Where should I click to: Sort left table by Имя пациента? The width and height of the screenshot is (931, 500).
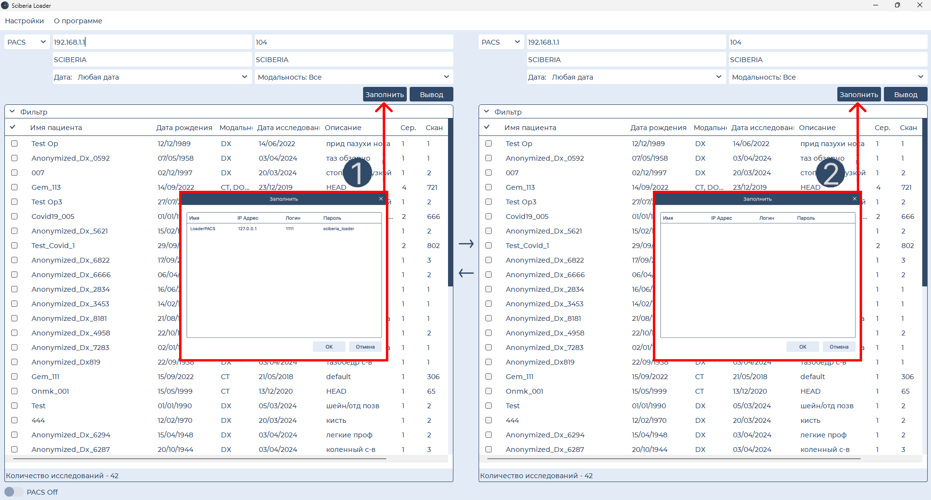[x=56, y=128]
